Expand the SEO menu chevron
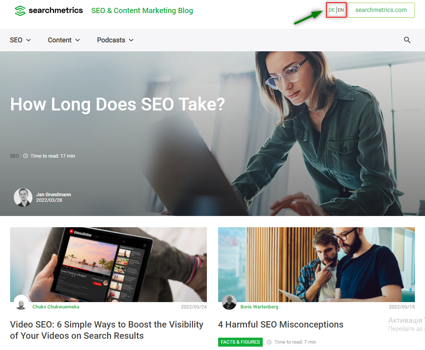This screenshot has width=425, height=350. pyautogui.click(x=28, y=40)
